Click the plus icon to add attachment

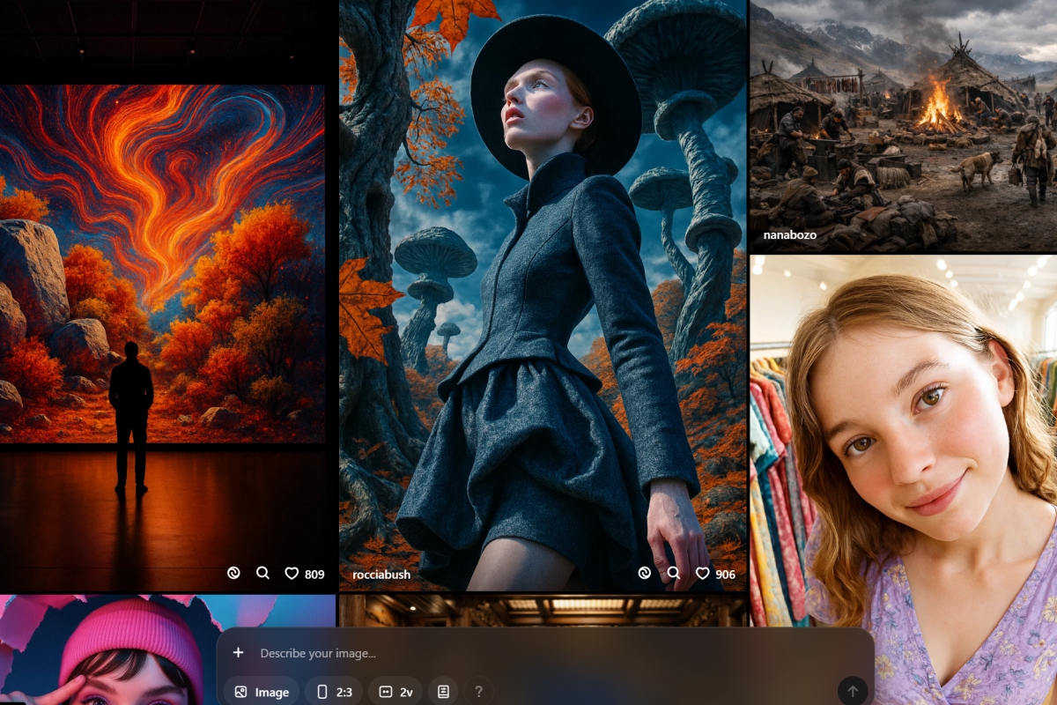point(238,653)
